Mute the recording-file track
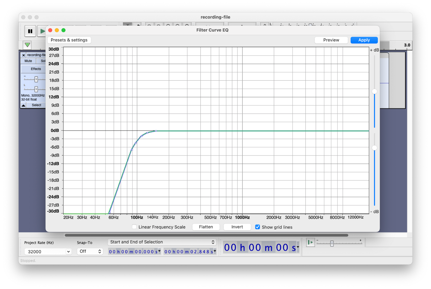Screen dimensions: 431x289 coord(28,61)
